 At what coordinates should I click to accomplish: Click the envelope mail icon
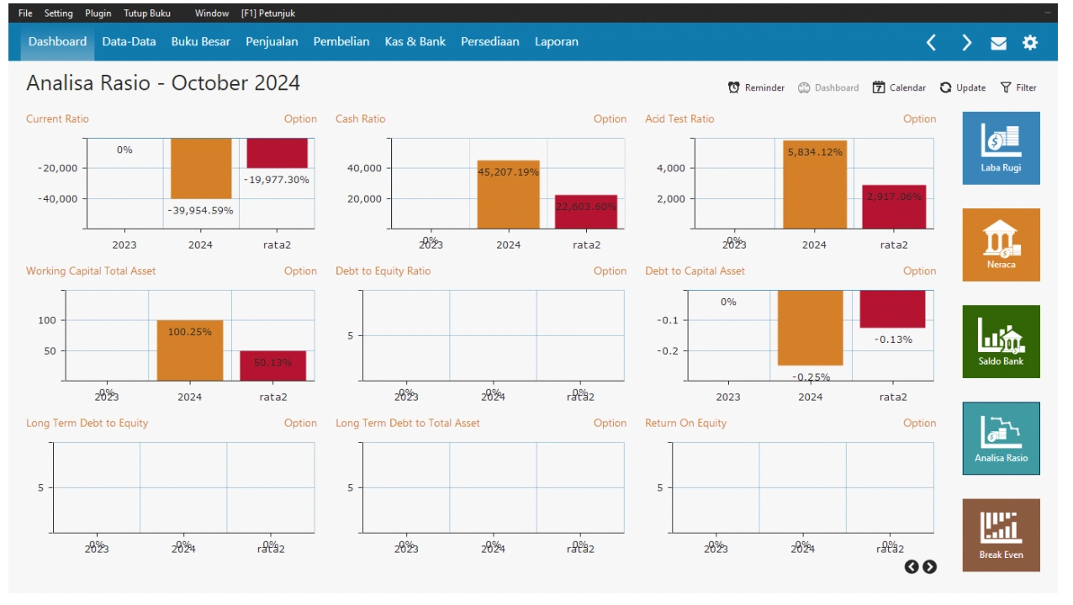click(x=998, y=43)
